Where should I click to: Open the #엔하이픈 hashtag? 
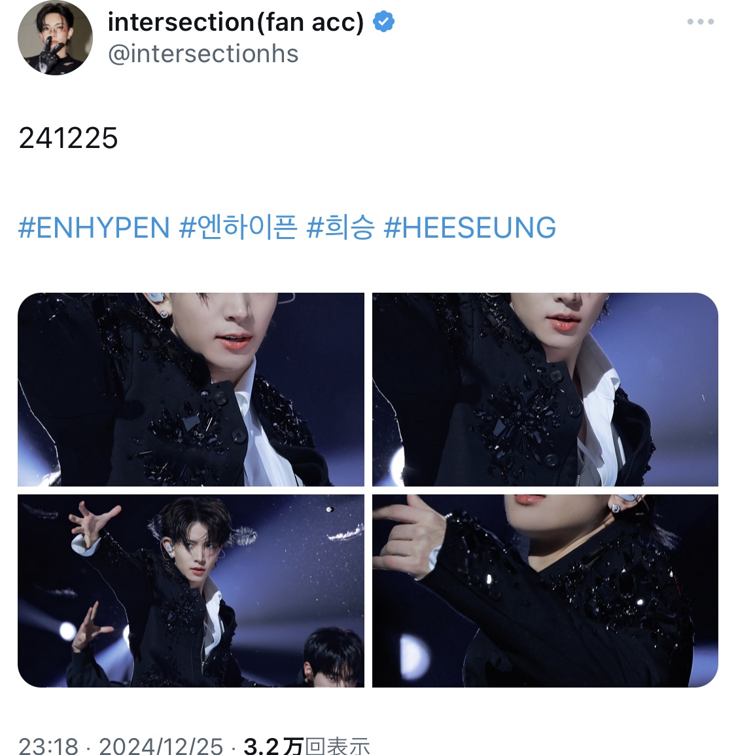[238, 227]
